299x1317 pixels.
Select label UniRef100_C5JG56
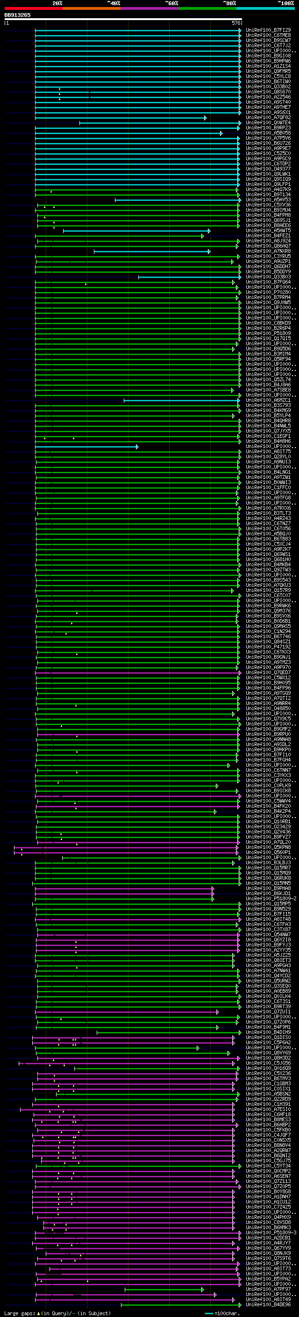[268, 1063]
